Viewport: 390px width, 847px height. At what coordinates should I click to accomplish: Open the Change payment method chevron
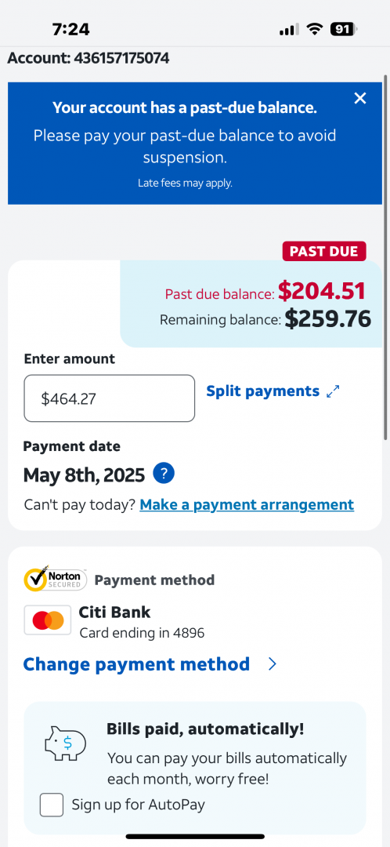pos(273,664)
